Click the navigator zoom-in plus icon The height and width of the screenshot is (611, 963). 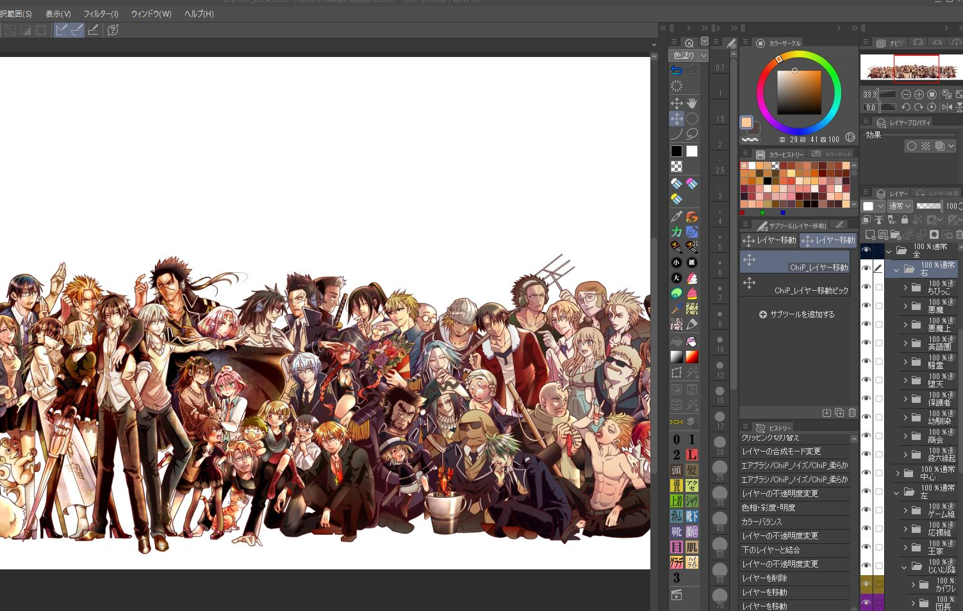click(919, 94)
